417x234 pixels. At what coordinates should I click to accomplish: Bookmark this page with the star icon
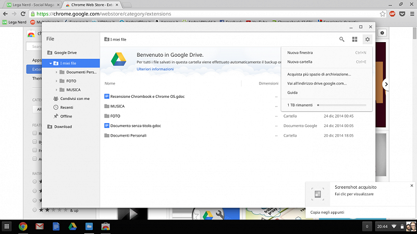[383, 14]
